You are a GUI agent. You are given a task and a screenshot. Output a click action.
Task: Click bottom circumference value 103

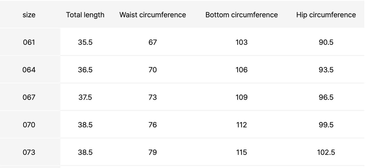(242, 42)
